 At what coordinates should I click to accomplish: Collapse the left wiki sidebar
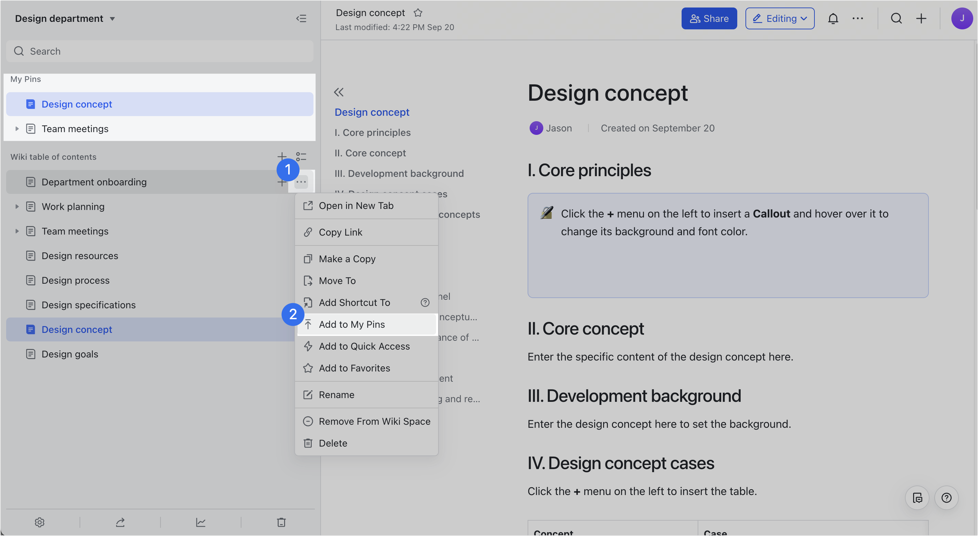point(301,18)
